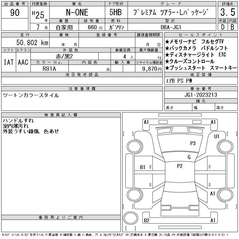Screen dimensions: 239x239
Task: Click the color number R81A
Action: click(x=49, y=69)
